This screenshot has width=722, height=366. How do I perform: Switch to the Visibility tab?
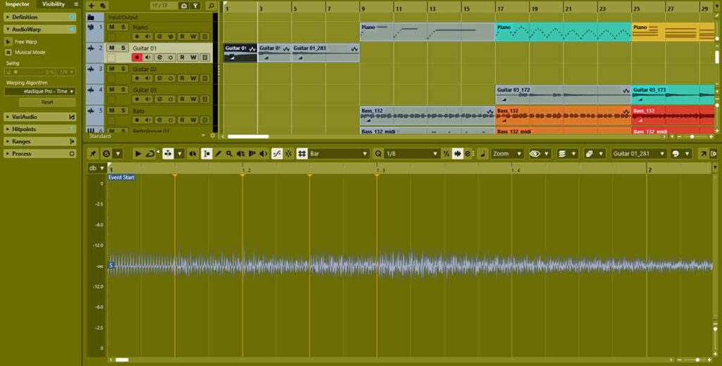point(54,4)
